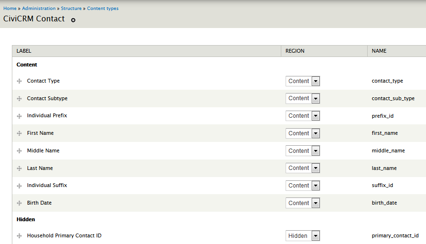Click the CiviCRM Contact page title

(x=34, y=19)
